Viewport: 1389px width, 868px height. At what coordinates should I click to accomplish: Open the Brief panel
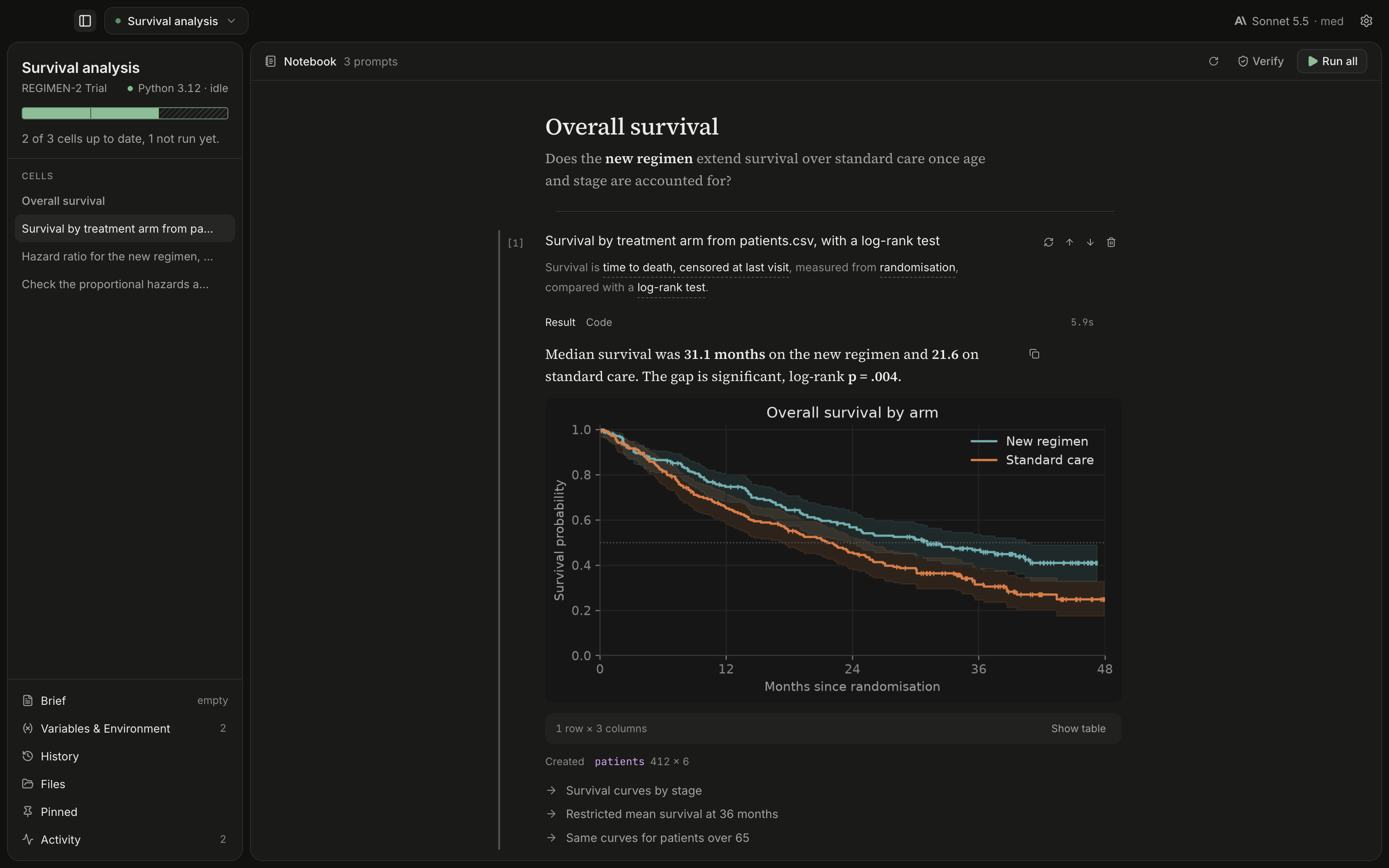click(125, 700)
